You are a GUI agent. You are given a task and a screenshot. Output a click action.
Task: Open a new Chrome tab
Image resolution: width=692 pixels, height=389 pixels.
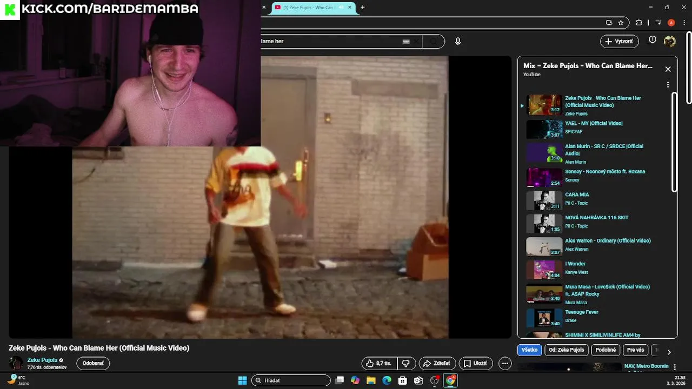[x=363, y=7]
